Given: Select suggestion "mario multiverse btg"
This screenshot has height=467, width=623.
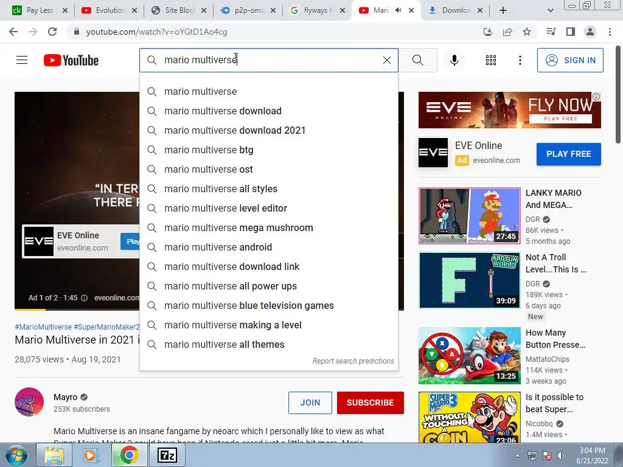Looking at the screenshot, I should point(268,150).
